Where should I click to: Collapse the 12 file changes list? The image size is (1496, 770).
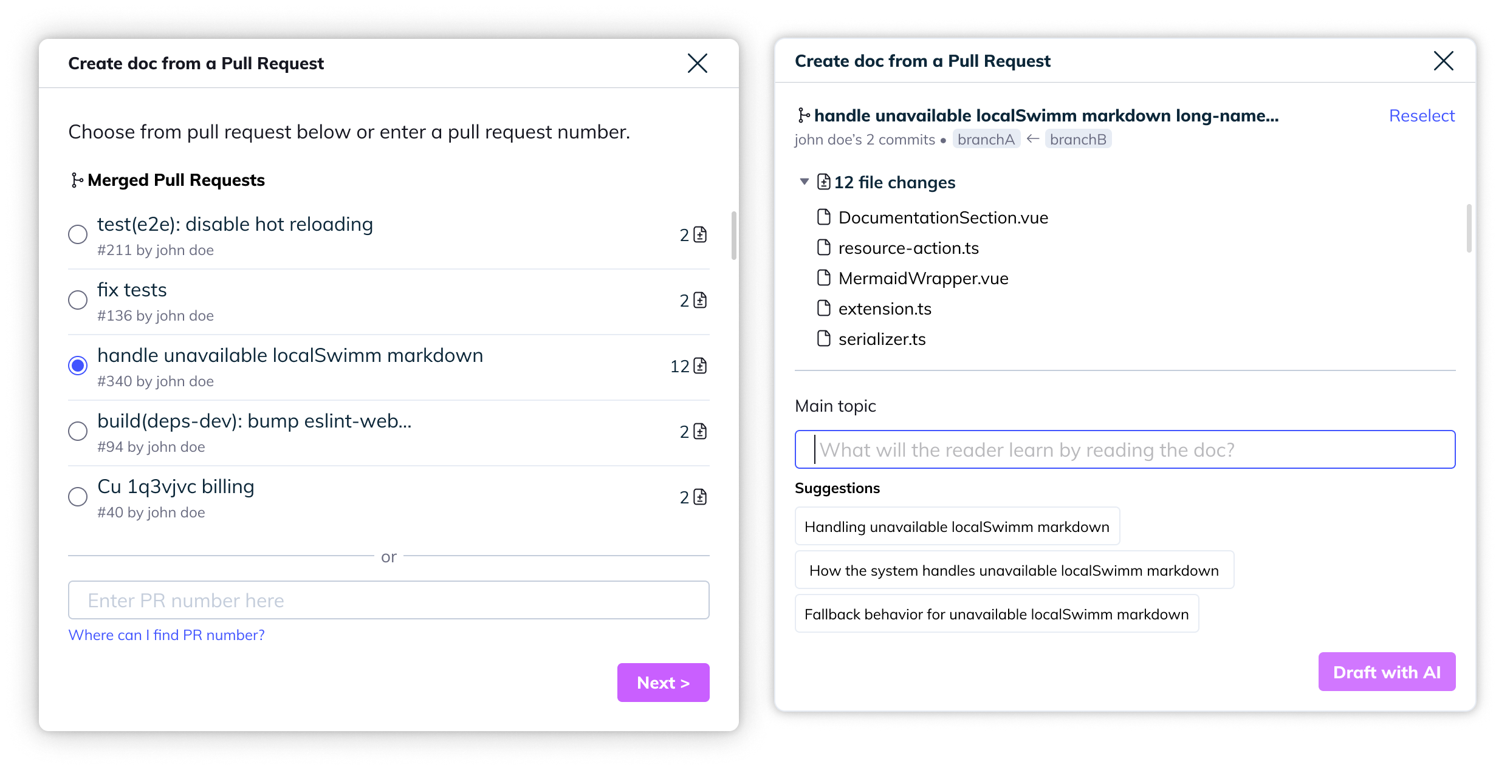click(x=804, y=182)
